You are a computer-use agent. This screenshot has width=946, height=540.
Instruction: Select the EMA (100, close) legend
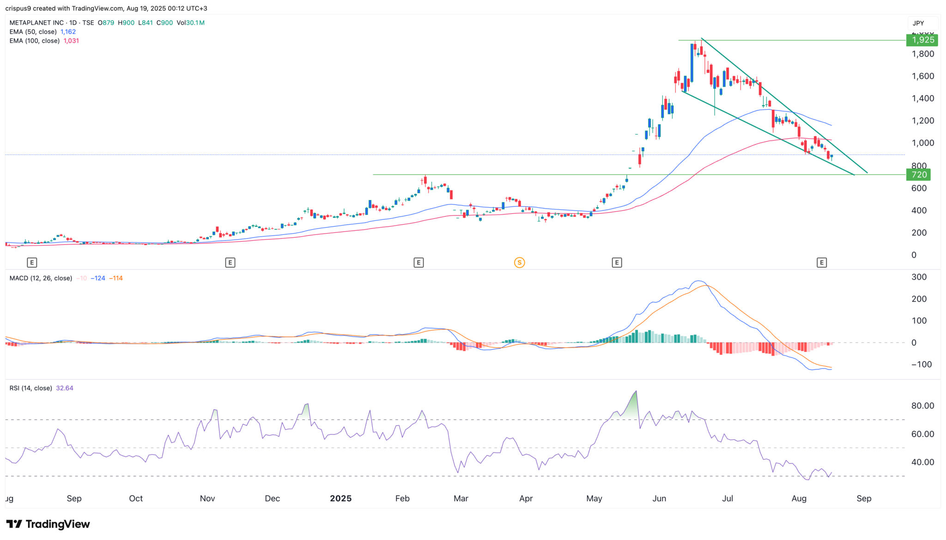click(x=35, y=41)
